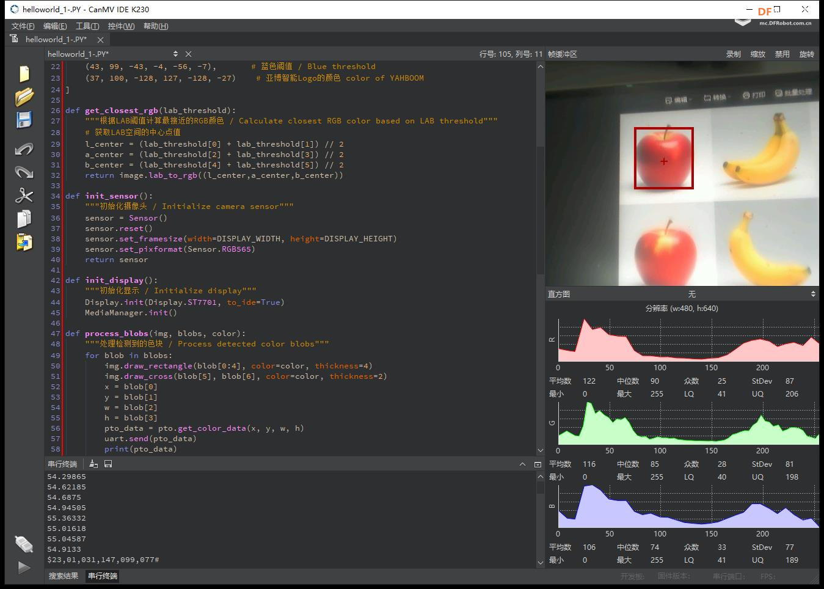Image resolution: width=824 pixels, height=589 pixels.
Task: Paste from clipboard using sidebar icon
Action: [24, 243]
